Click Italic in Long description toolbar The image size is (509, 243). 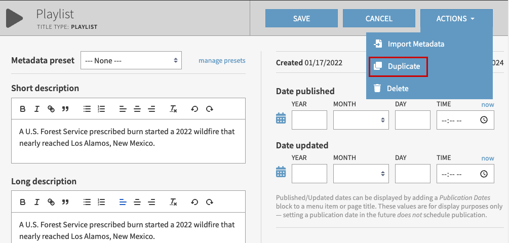(x=37, y=202)
